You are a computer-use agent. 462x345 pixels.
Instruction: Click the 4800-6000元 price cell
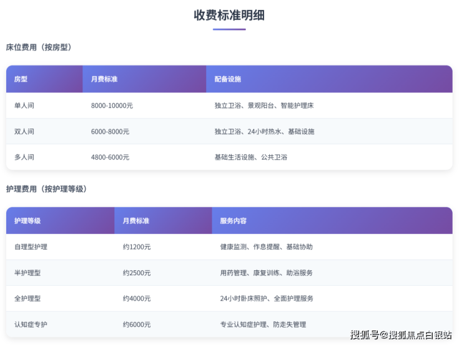[x=110, y=157]
